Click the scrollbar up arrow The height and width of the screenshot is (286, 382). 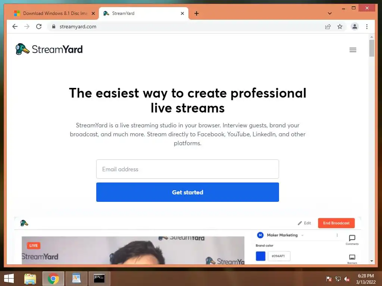click(x=372, y=37)
